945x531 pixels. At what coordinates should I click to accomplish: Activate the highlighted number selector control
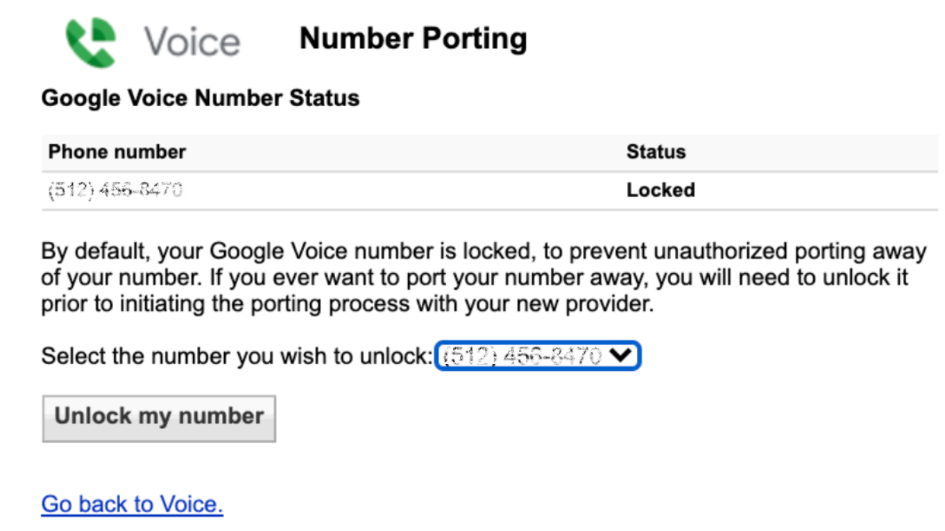pyautogui.click(x=538, y=356)
